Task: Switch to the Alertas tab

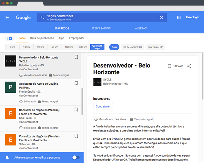Action: click(x=141, y=28)
